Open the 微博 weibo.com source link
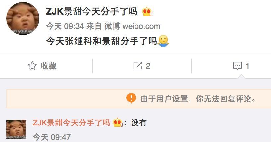This screenshot has height=142, width=271. click(132, 26)
